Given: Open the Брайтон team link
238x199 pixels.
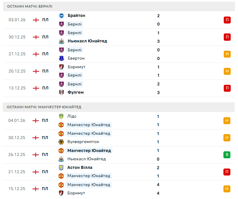Looking at the screenshot, I should coord(76,16).
